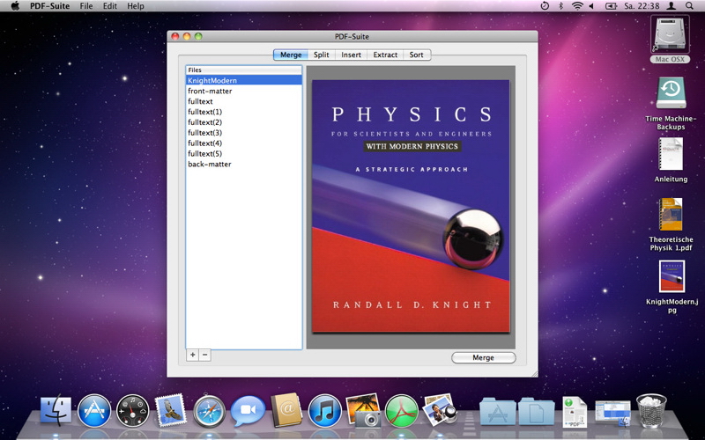Select the Sort tab
Screen dimensions: 705x440
point(416,55)
